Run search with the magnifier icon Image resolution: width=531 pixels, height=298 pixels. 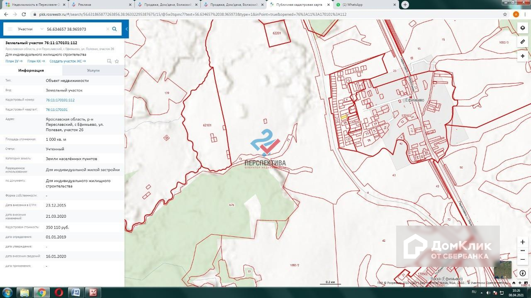click(x=114, y=29)
